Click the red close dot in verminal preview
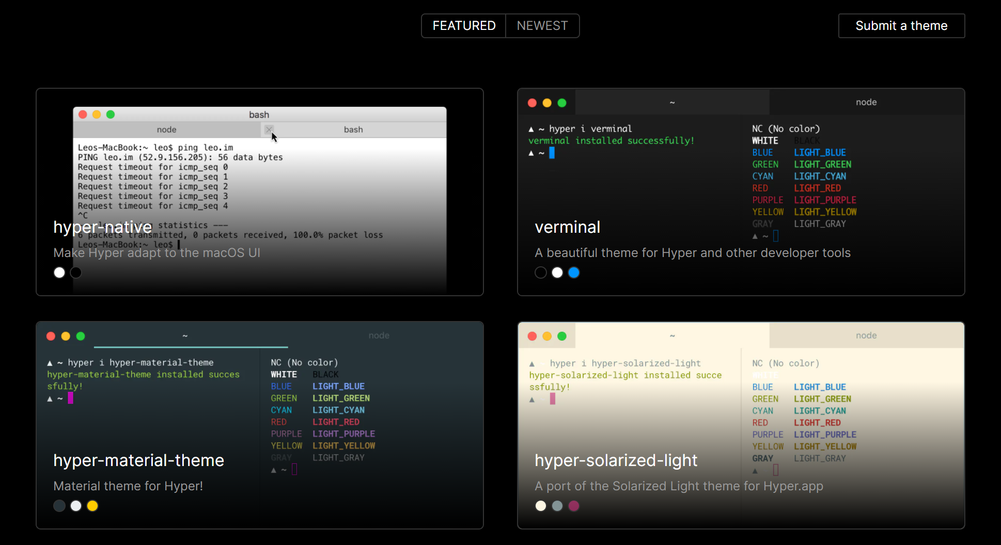 [x=532, y=103]
